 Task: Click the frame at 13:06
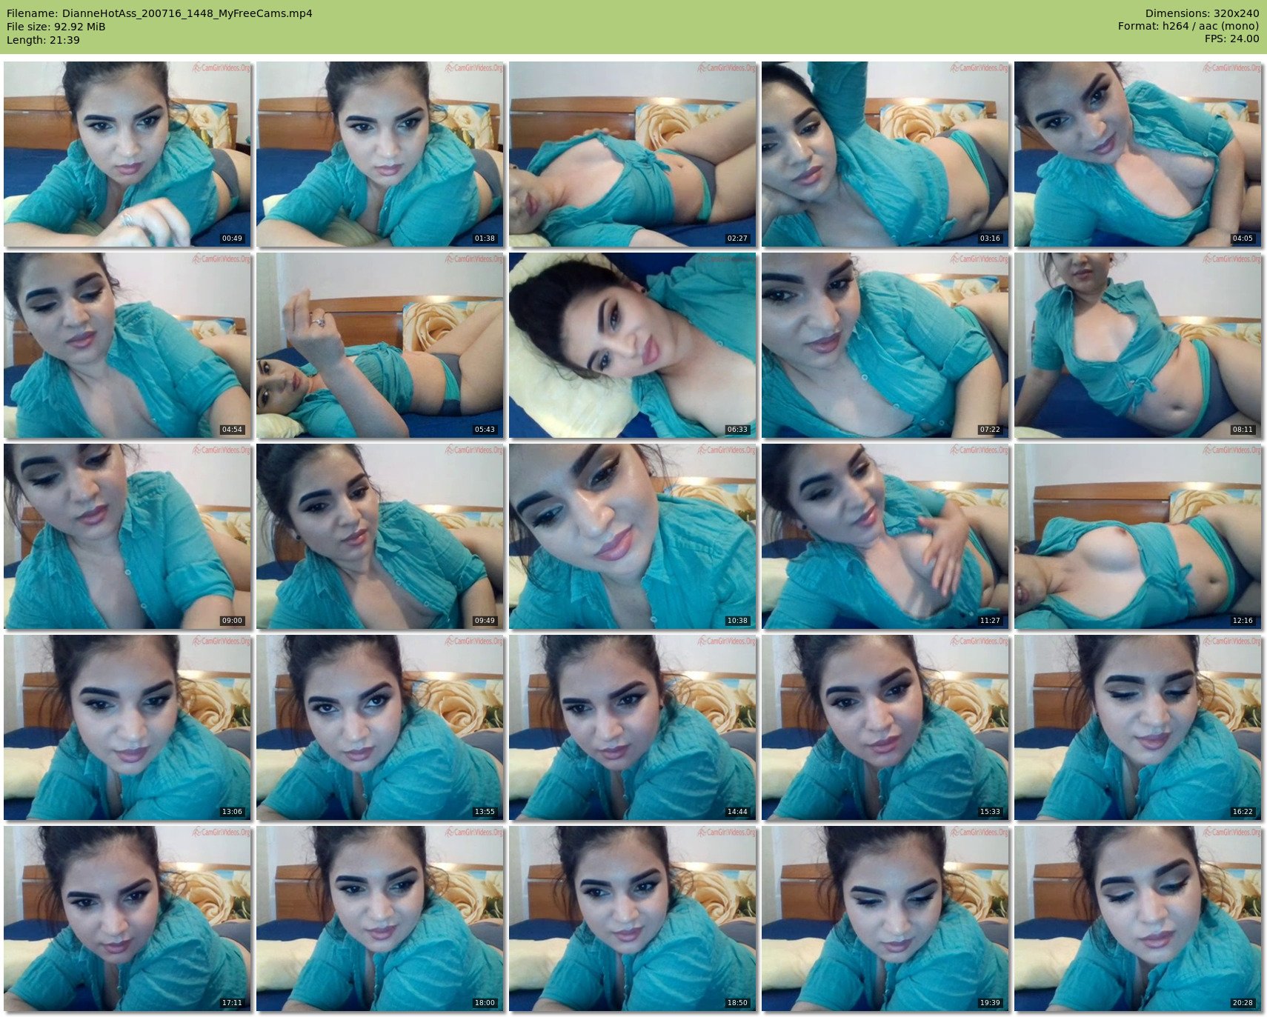(x=127, y=727)
